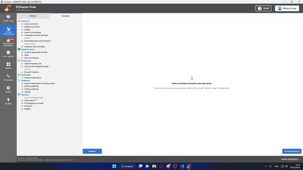The width and height of the screenshot is (303, 170).
Task: Collapse the Windows group heading in list
Action: coord(25,94)
